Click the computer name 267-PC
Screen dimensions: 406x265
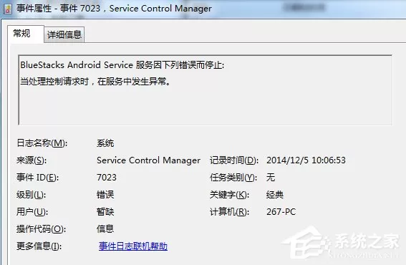tap(281, 211)
